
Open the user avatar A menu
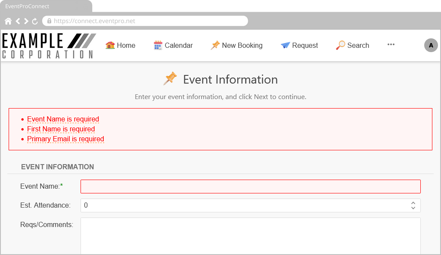[431, 45]
